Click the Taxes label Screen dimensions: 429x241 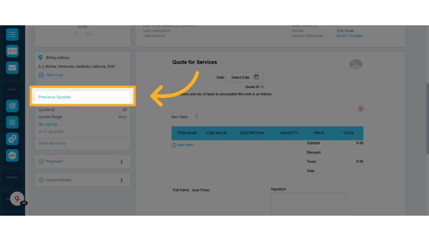pyautogui.click(x=311, y=162)
